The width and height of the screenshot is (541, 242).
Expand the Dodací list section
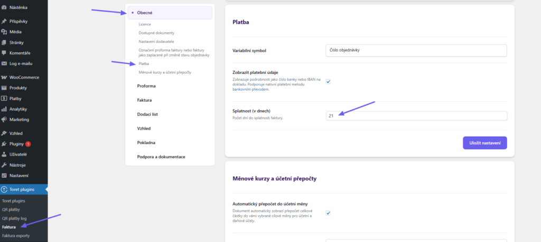click(x=148, y=114)
